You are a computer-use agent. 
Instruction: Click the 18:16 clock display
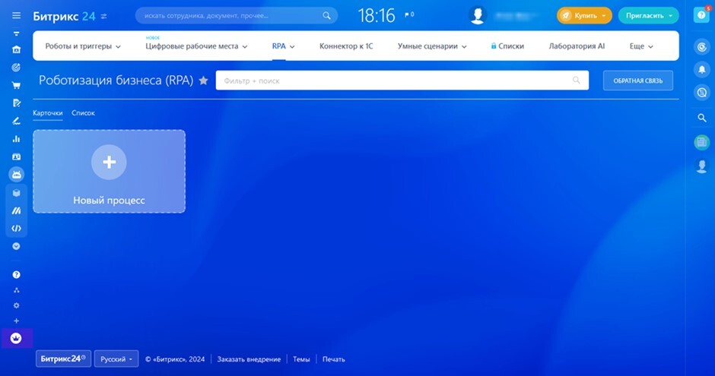[377, 15]
